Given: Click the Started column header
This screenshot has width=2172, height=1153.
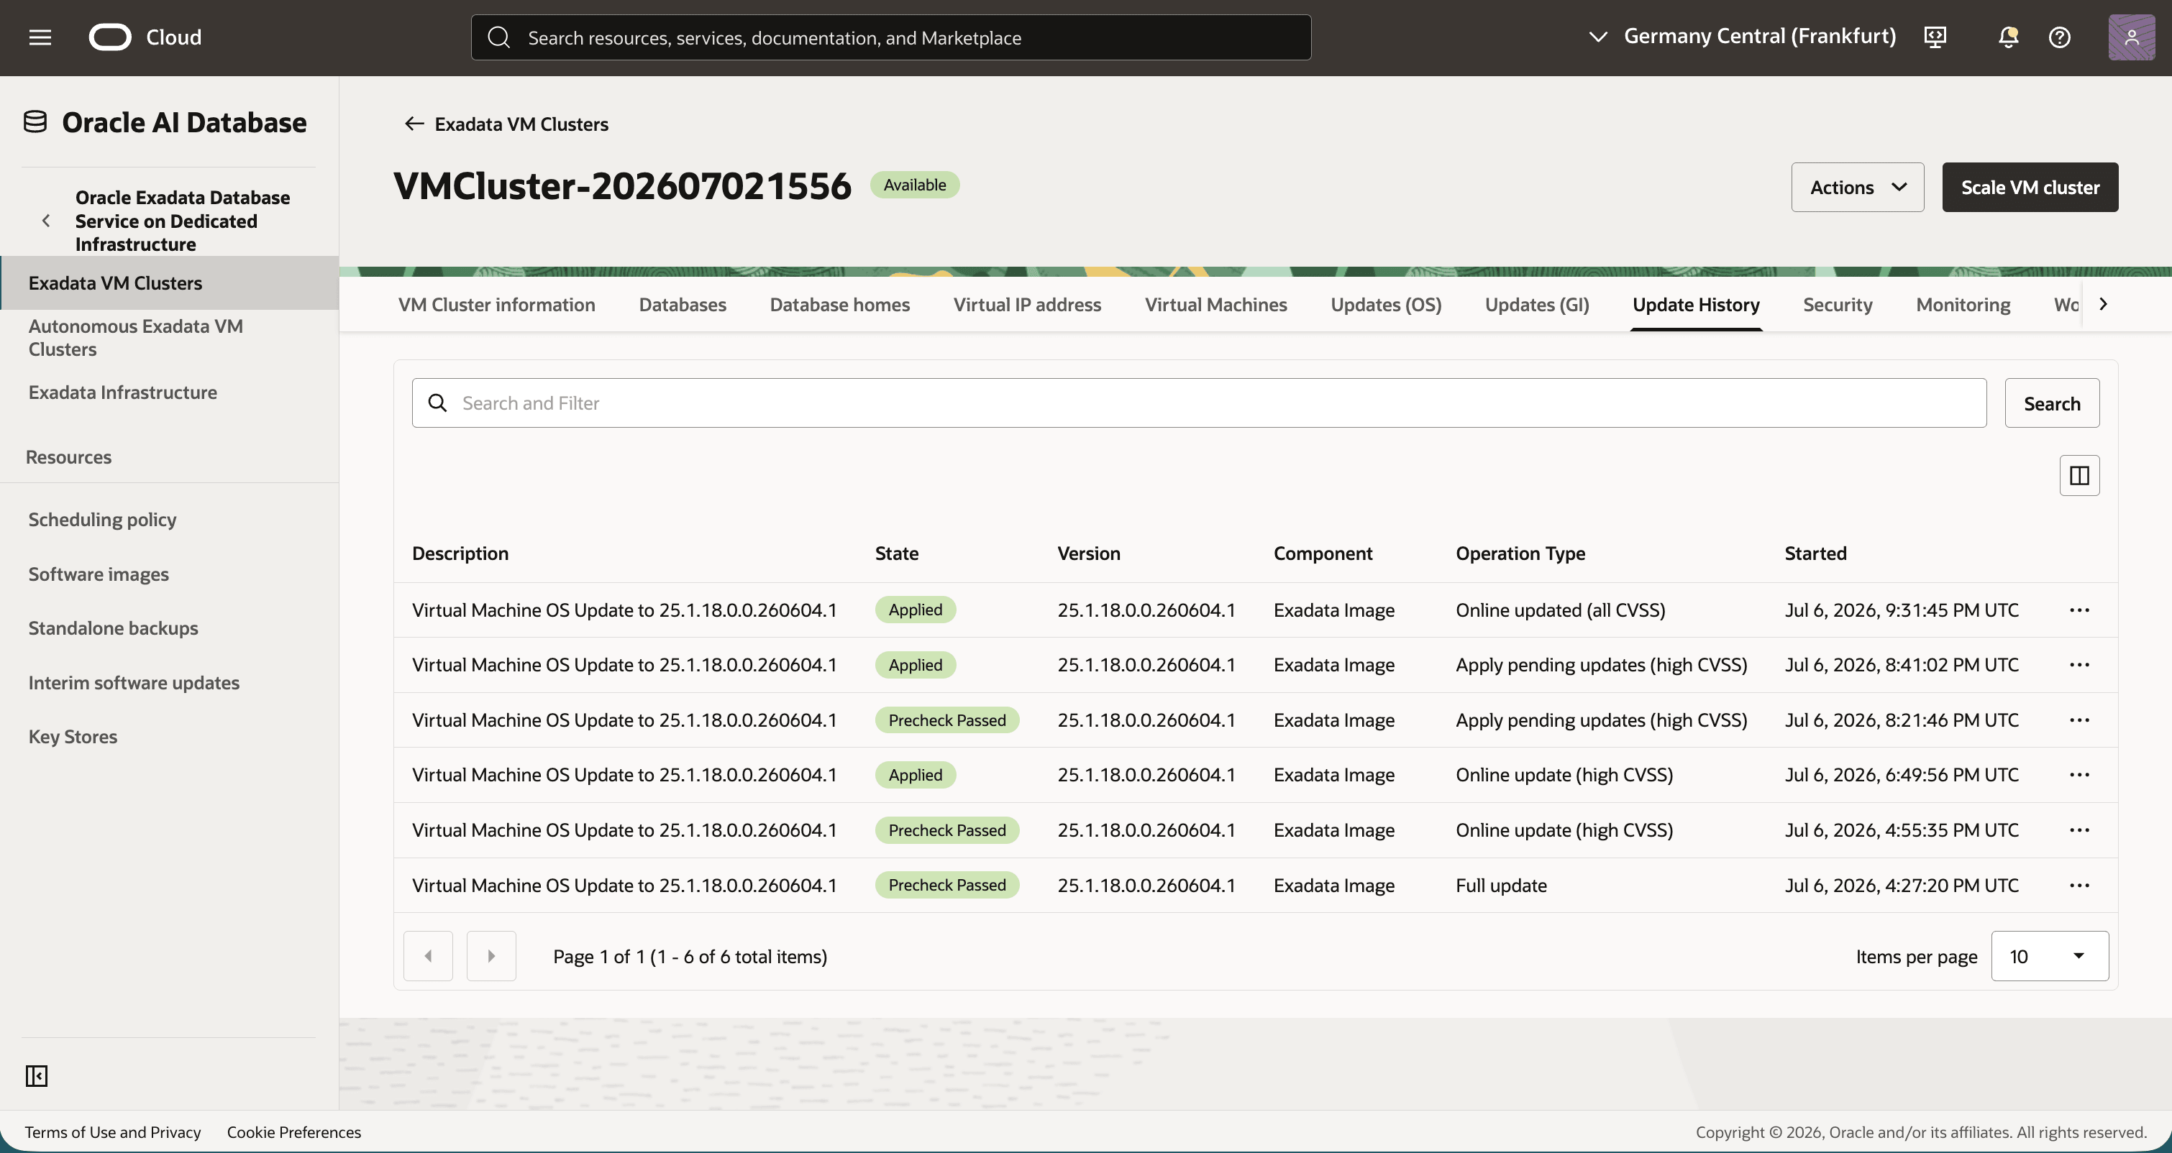Looking at the screenshot, I should [x=1815, y=553].
